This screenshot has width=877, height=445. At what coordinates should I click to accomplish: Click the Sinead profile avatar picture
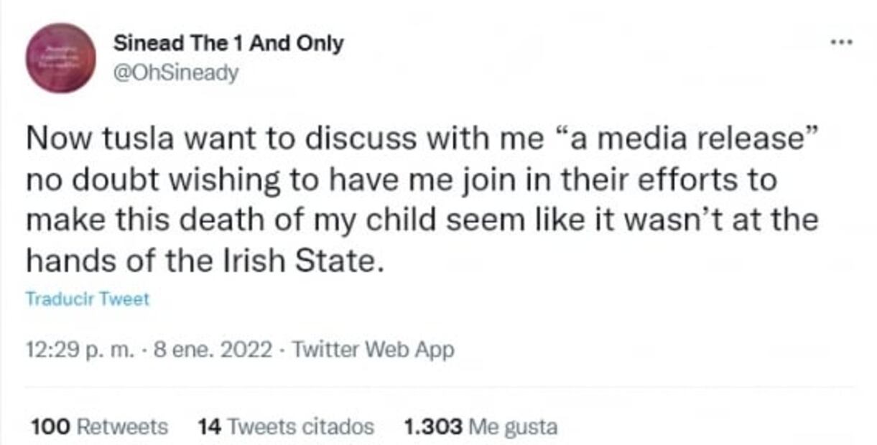pyautogui.click(x=60, y=57)
